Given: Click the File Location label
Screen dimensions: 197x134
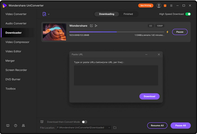Looking at the screenshot, I should tap(47, 128).
